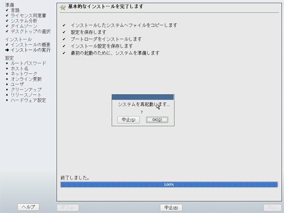Click the 設定 section heading
Screen dimensions: 284x213
pos(10,58)
